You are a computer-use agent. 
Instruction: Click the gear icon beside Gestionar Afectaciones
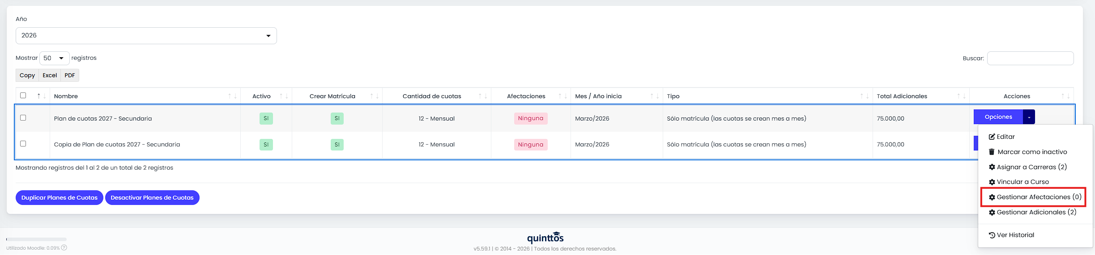point(992,197)
